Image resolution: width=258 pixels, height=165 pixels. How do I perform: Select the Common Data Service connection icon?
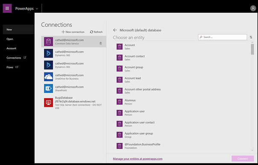(48, 41)
